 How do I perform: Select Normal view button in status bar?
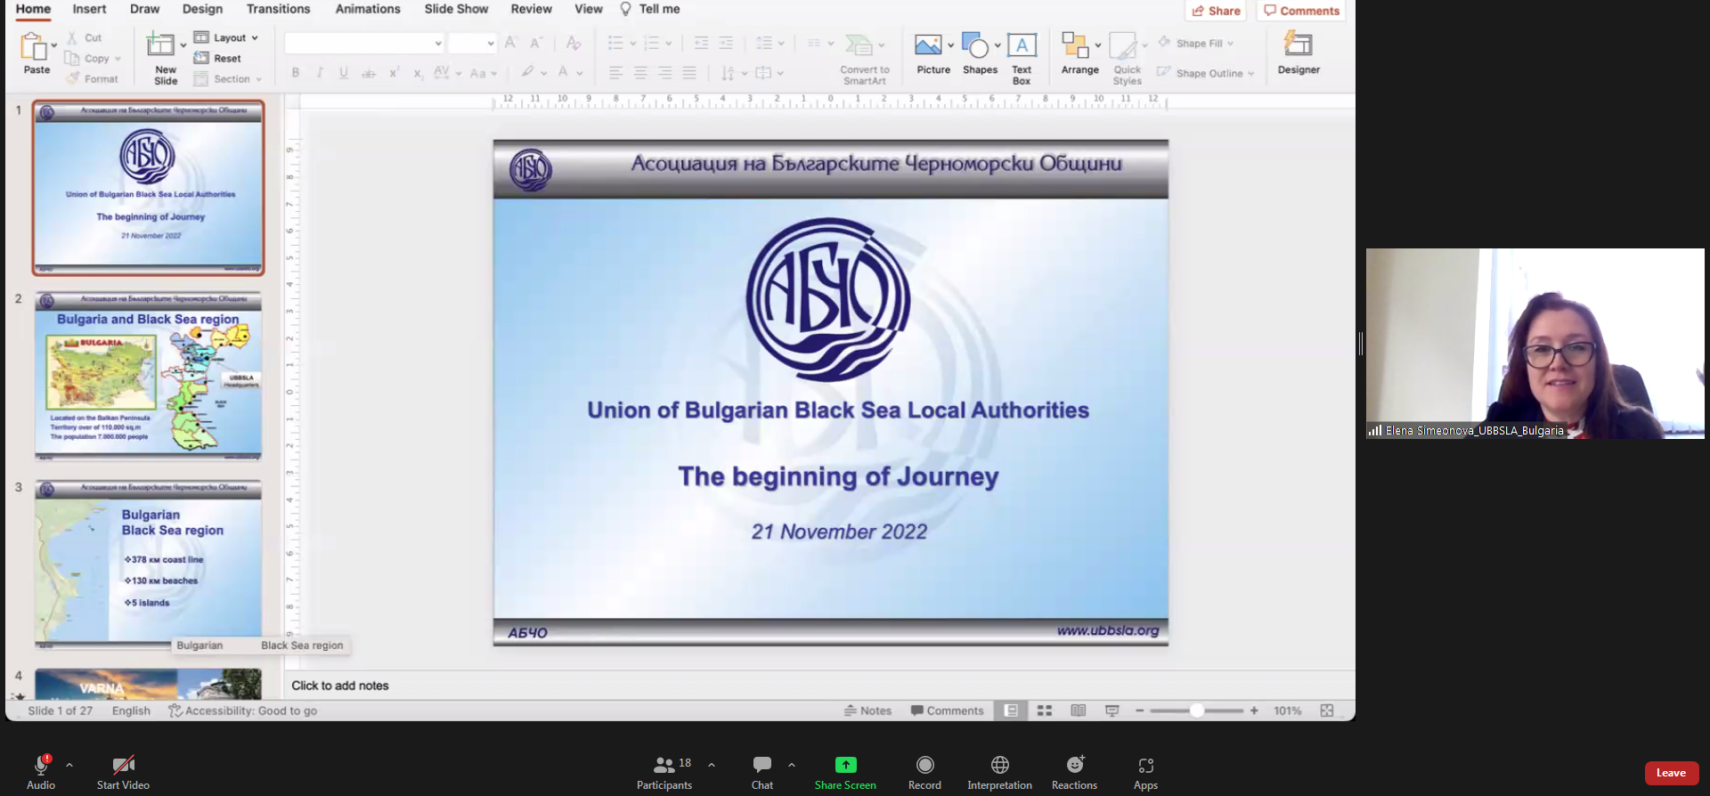coord(1011,711)
